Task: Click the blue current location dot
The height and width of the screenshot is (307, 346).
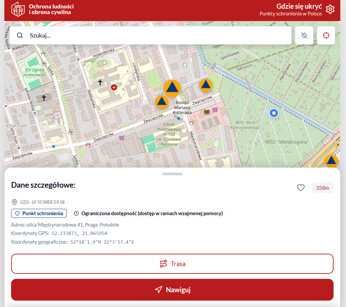Action: tap(274, 113)
